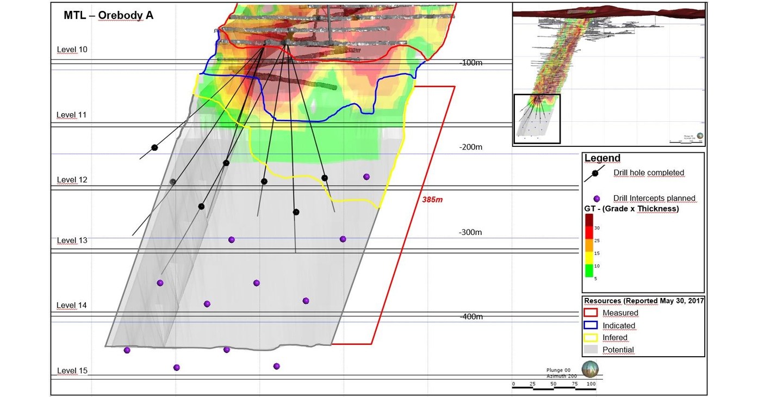Select the blue Indicated resource outline box in legend

pos(591,325)
